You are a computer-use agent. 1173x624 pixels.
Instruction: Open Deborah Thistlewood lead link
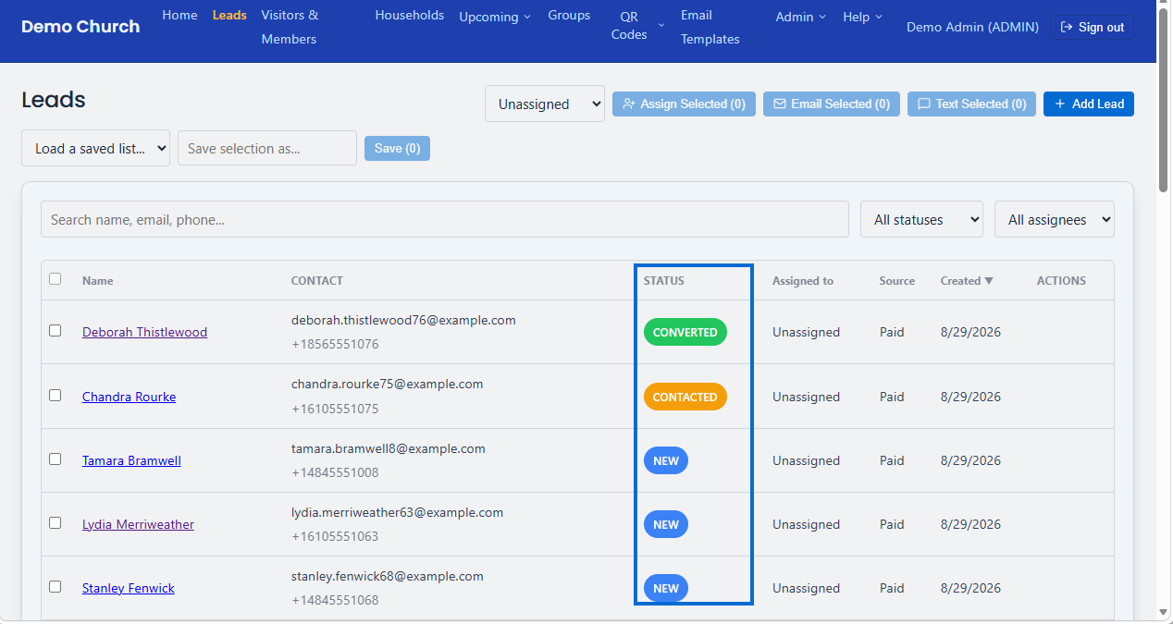coord(144,332)
